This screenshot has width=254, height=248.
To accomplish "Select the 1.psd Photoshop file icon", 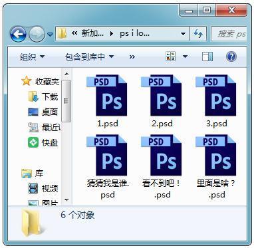I will [x=108, y=95].
